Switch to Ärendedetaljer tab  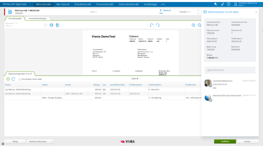15,18
